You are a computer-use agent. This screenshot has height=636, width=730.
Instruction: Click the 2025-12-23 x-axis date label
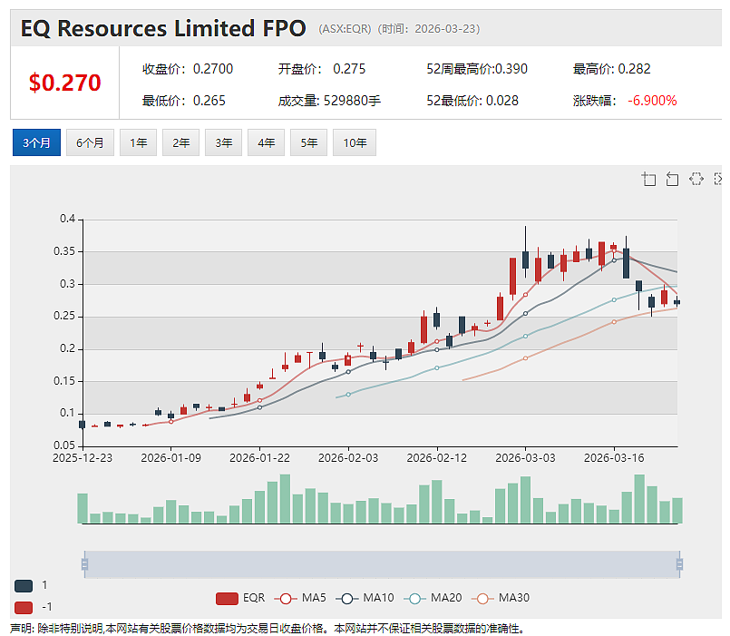[83, 458]
